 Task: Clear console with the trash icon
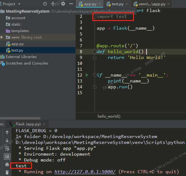(x=7, y=172)
